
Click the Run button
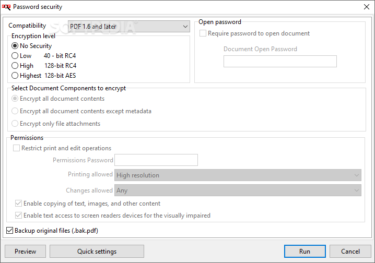pyautogui.click(x=304, y=252)
